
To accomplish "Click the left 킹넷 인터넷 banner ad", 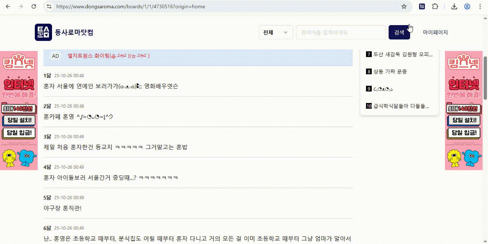I will click(x=19, y=111).
